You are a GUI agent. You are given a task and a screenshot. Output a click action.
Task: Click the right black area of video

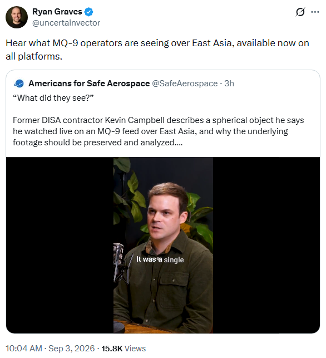266,245
